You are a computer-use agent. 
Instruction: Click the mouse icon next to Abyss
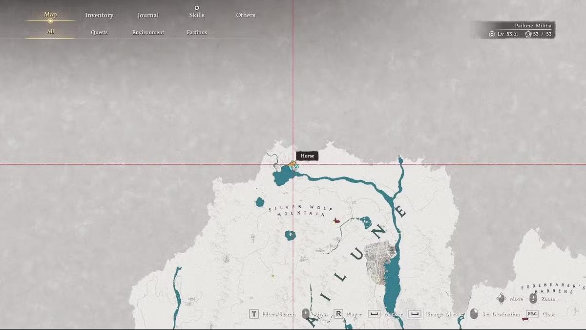[306, 314]
